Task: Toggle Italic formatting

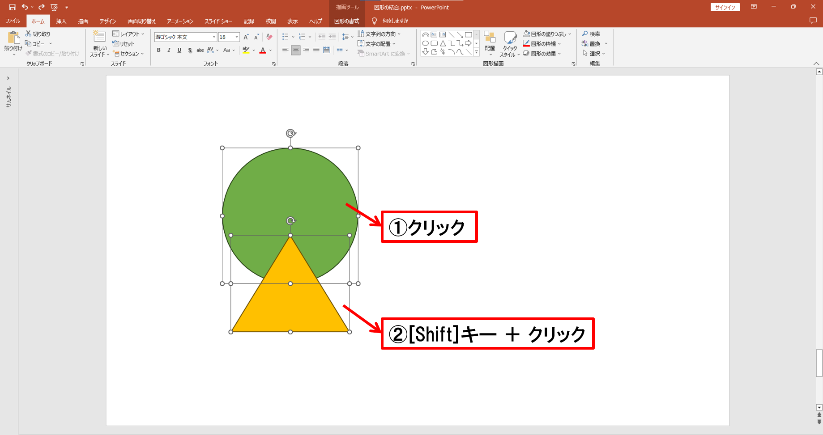Action: click(169, 50)
